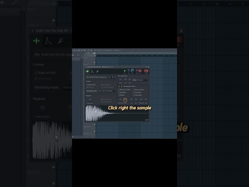Image resolution: width=249 pixels, height=187 pixels.
Task: Click Arrangement in the Playlist title
Action: pos(108,50)
